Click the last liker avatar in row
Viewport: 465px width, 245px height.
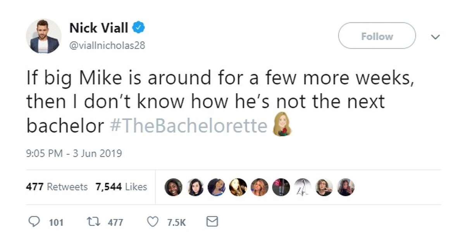tap(345, 187)
